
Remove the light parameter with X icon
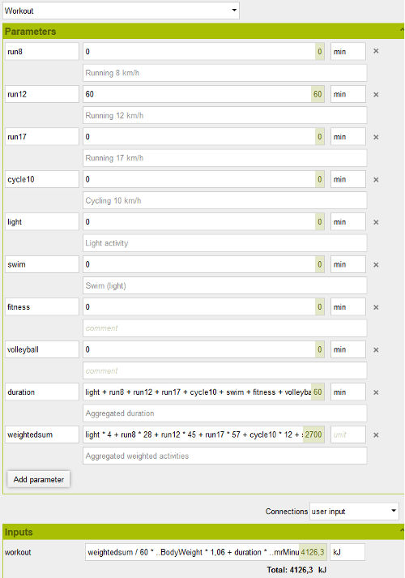click(x=376, y=222)
